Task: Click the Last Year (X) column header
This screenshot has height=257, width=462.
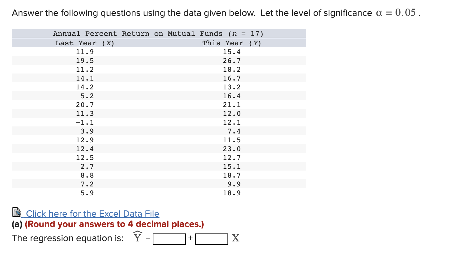Action: click(84, 43)
